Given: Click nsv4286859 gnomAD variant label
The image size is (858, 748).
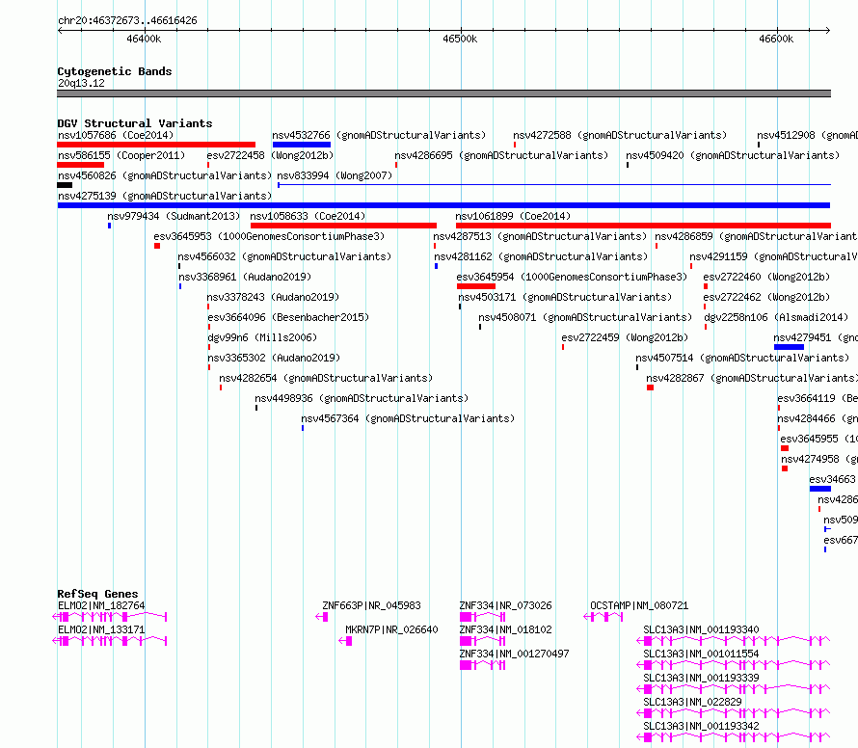Looking at the screenshot, I should point(756,236).
